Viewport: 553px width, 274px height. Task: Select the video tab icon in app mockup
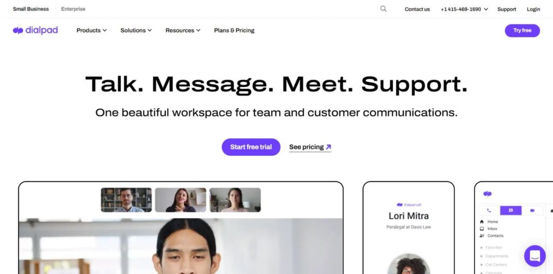(x=532, y=210)
